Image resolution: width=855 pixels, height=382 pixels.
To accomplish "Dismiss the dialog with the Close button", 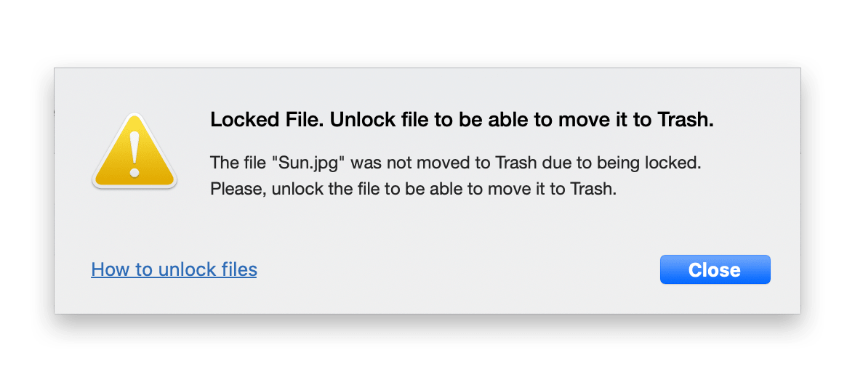I will (715, 269).
